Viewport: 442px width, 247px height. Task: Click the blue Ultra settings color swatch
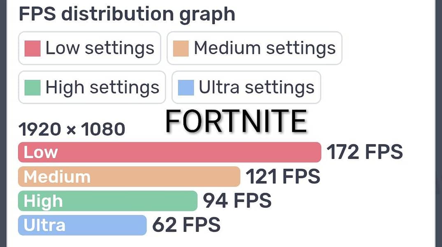(x=186, y=87)
